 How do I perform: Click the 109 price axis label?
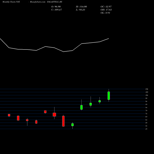(x=147, y=92)
